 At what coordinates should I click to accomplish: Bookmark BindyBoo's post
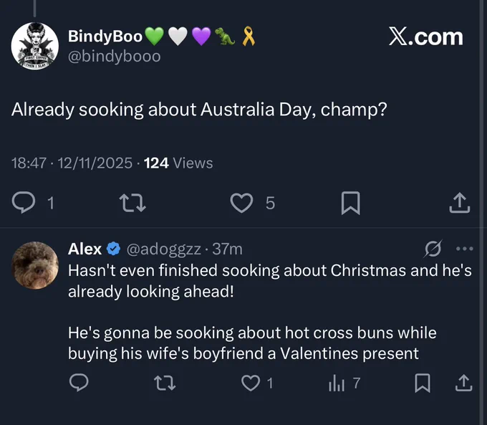351,203
